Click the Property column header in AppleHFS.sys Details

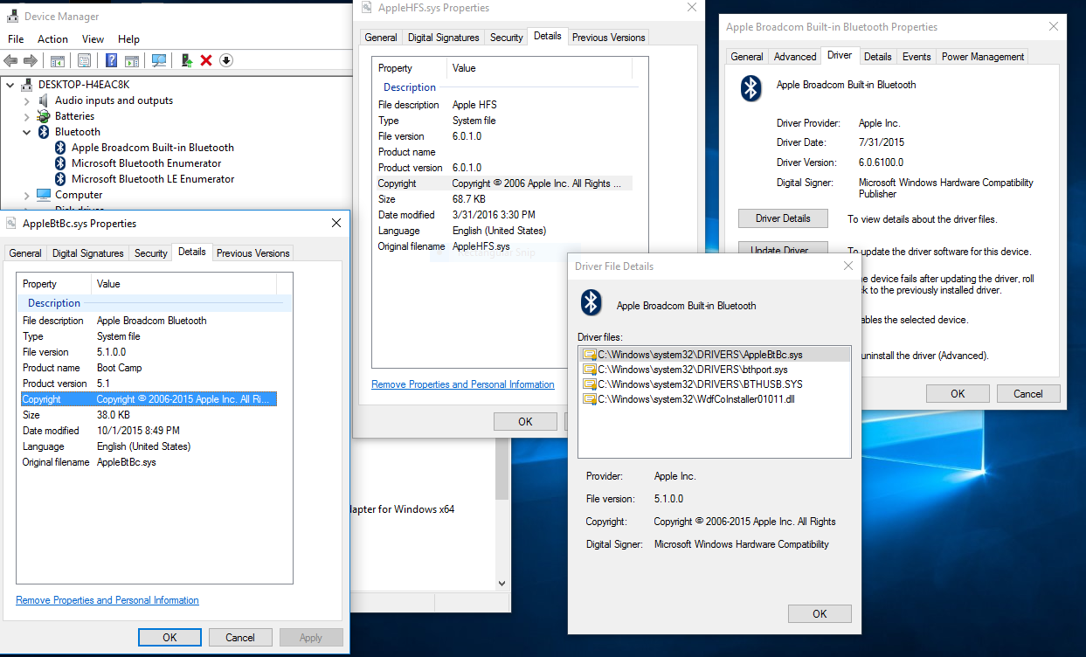click(x=412, y=68)
